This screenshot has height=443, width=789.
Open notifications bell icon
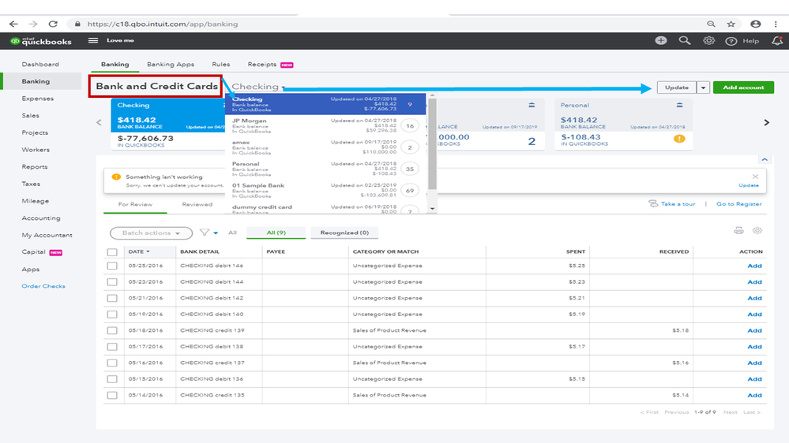coord(777,41)
